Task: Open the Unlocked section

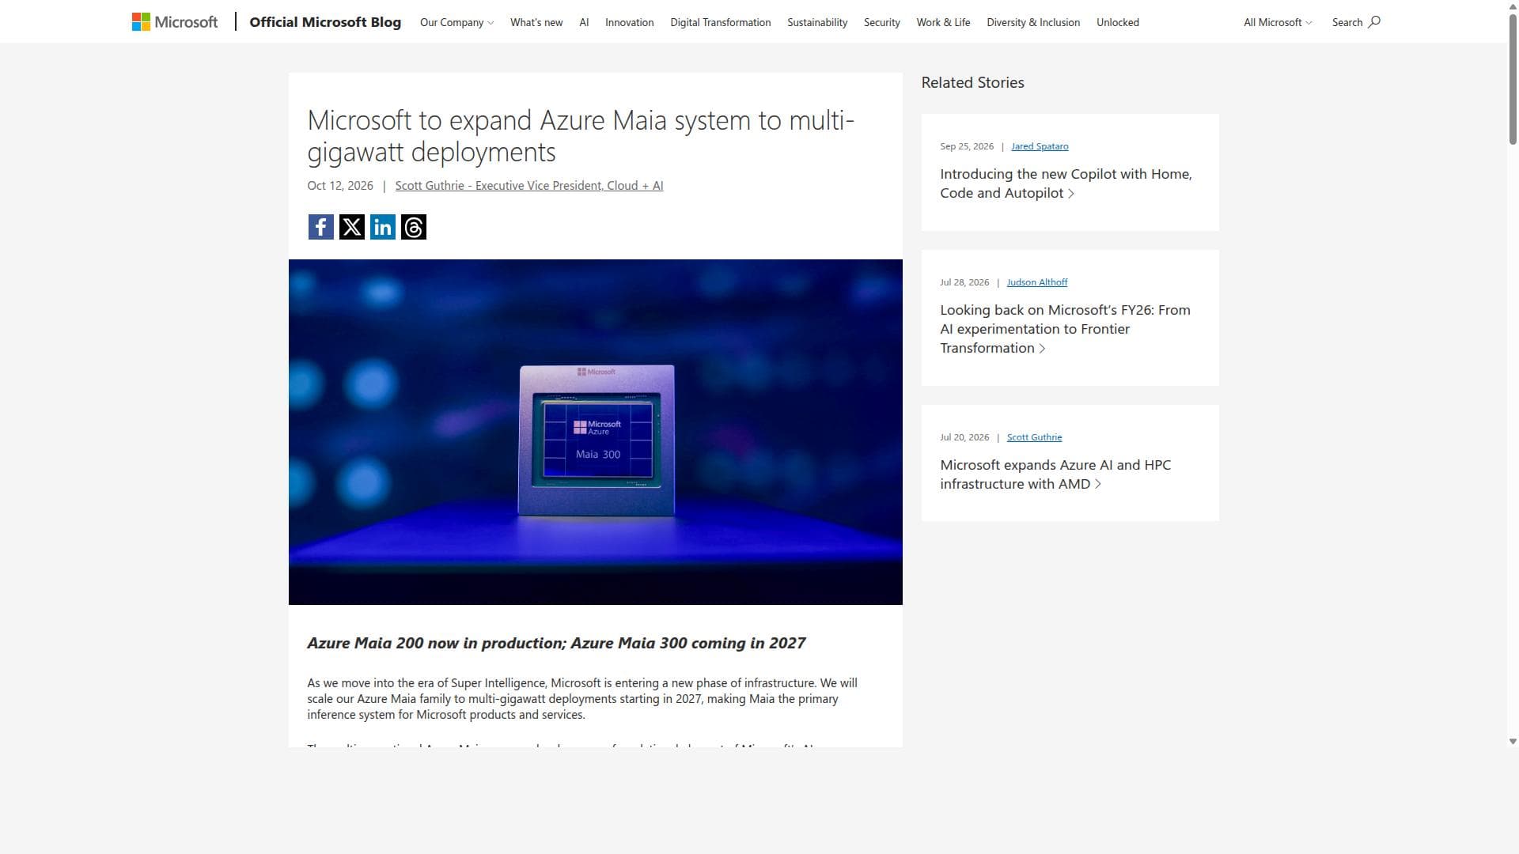Action: [x=1117, y=22]
